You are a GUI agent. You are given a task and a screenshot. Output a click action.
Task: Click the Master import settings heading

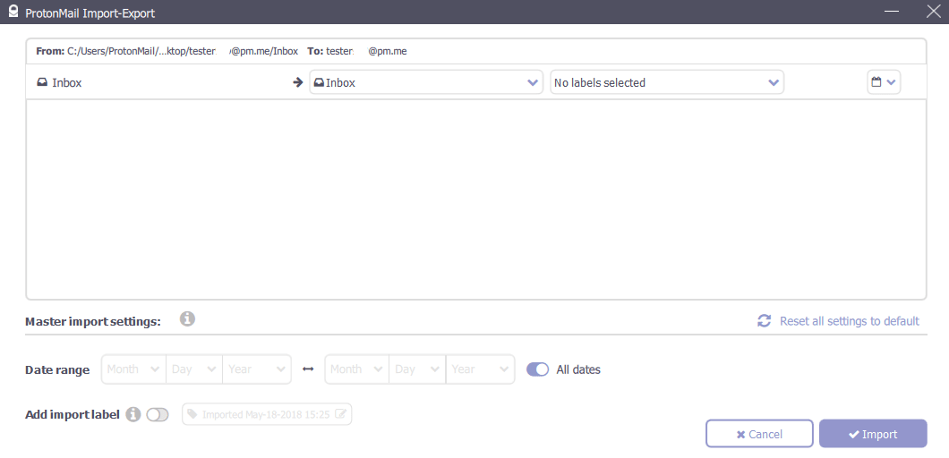point(93,321)
